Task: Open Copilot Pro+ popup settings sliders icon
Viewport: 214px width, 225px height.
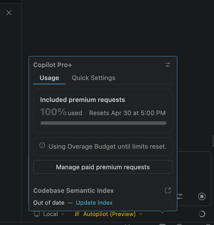Action: coord(168,65)
